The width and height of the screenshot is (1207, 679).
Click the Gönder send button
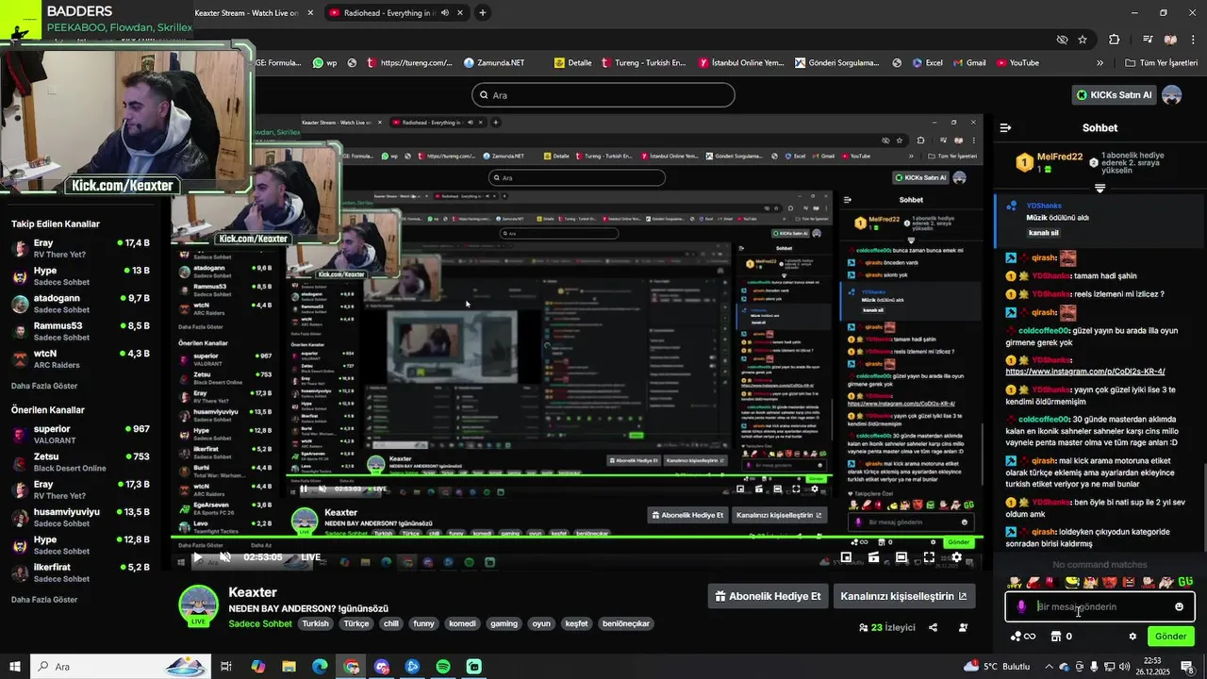point(1171,637)
